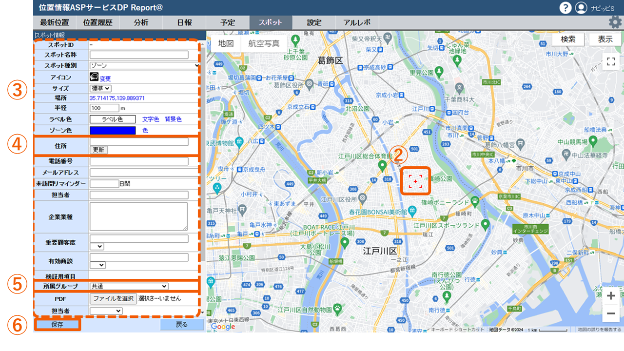Screen dimensions: 624x351
Task: Click the 中山競馬場 green map pin
Action: tap(593, 141)
